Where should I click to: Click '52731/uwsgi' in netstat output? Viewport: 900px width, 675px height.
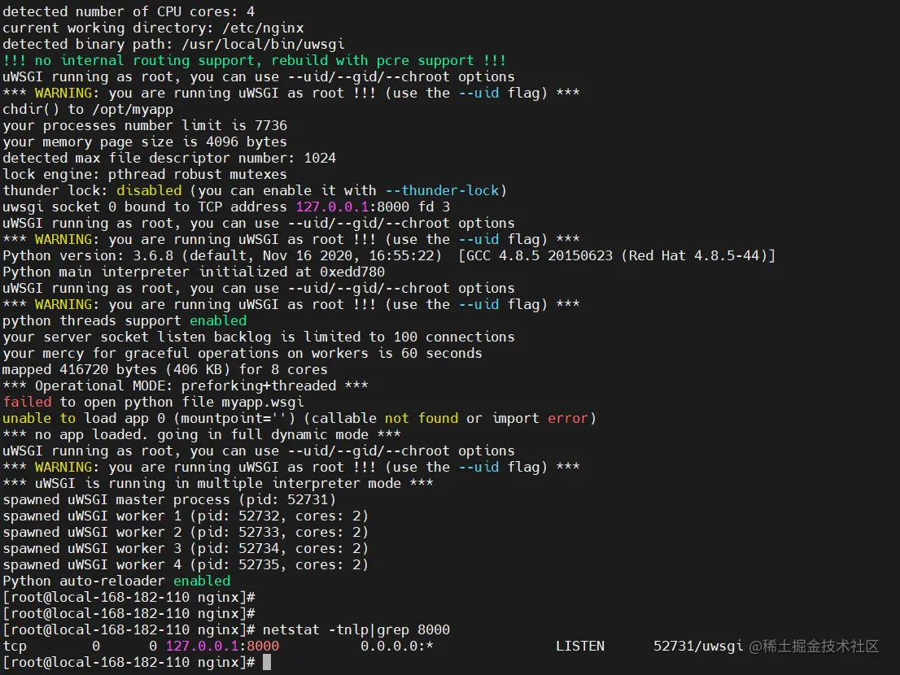pos(698,647)
